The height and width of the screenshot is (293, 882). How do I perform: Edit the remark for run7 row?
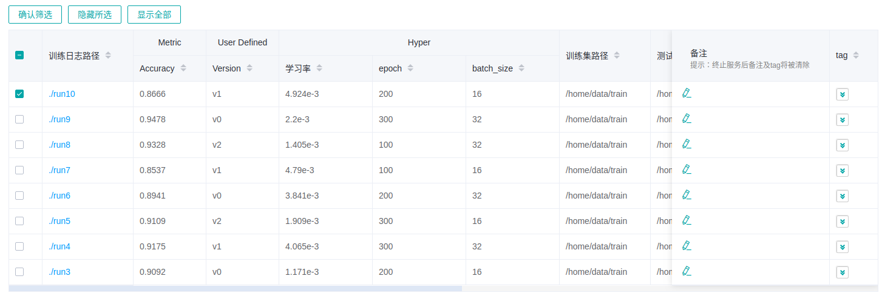pos(687,170)
